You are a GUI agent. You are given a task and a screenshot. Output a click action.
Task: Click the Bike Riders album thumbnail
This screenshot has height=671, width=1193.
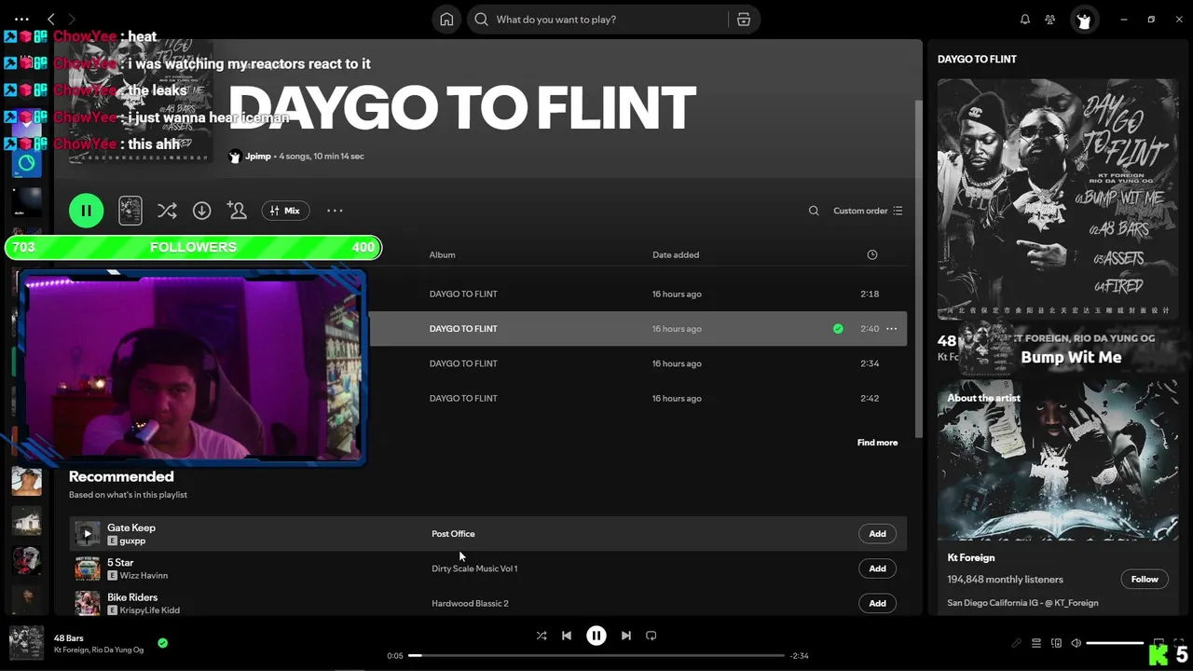(87, 603)
